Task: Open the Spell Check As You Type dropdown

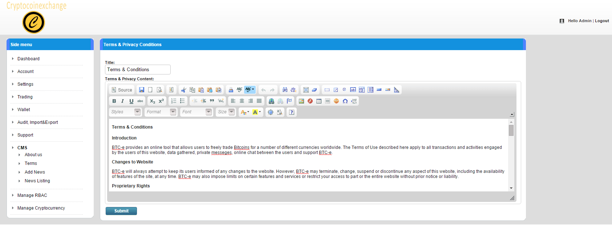Action: pos(250,89)
